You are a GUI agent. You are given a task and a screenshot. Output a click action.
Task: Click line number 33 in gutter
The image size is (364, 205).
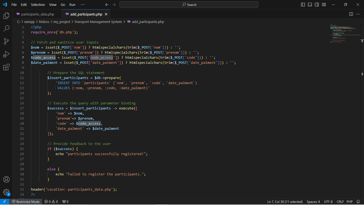click(22, 190)
